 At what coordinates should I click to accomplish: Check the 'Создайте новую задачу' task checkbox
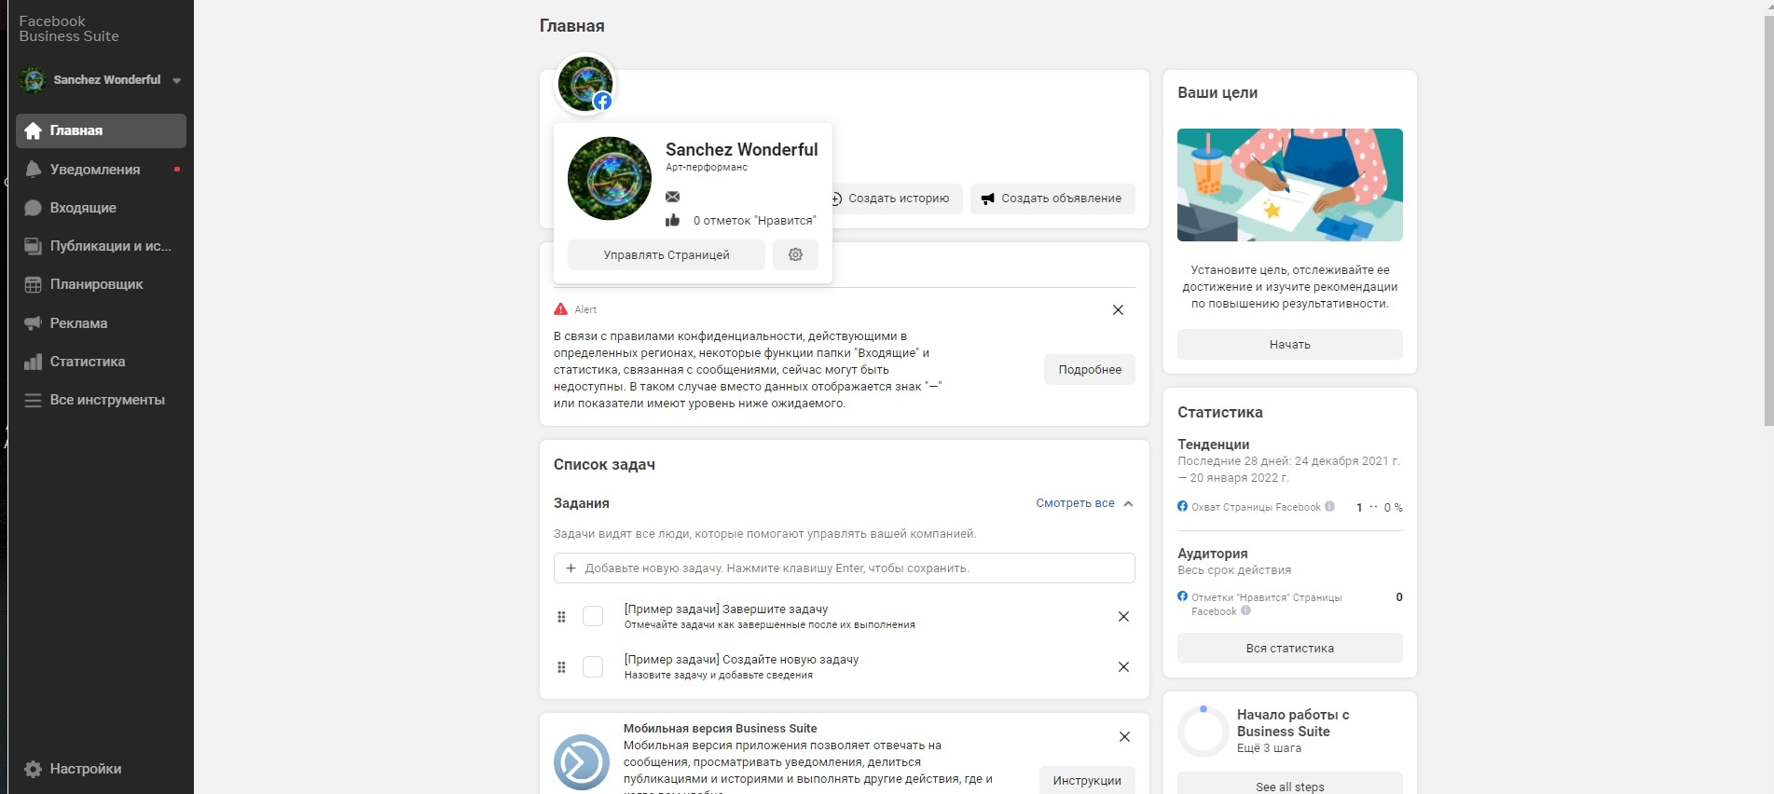[x=593, y=667]
